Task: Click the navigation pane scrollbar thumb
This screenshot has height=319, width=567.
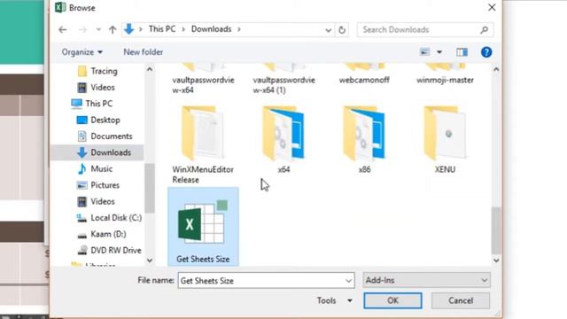Action: (x=150, y=188)
